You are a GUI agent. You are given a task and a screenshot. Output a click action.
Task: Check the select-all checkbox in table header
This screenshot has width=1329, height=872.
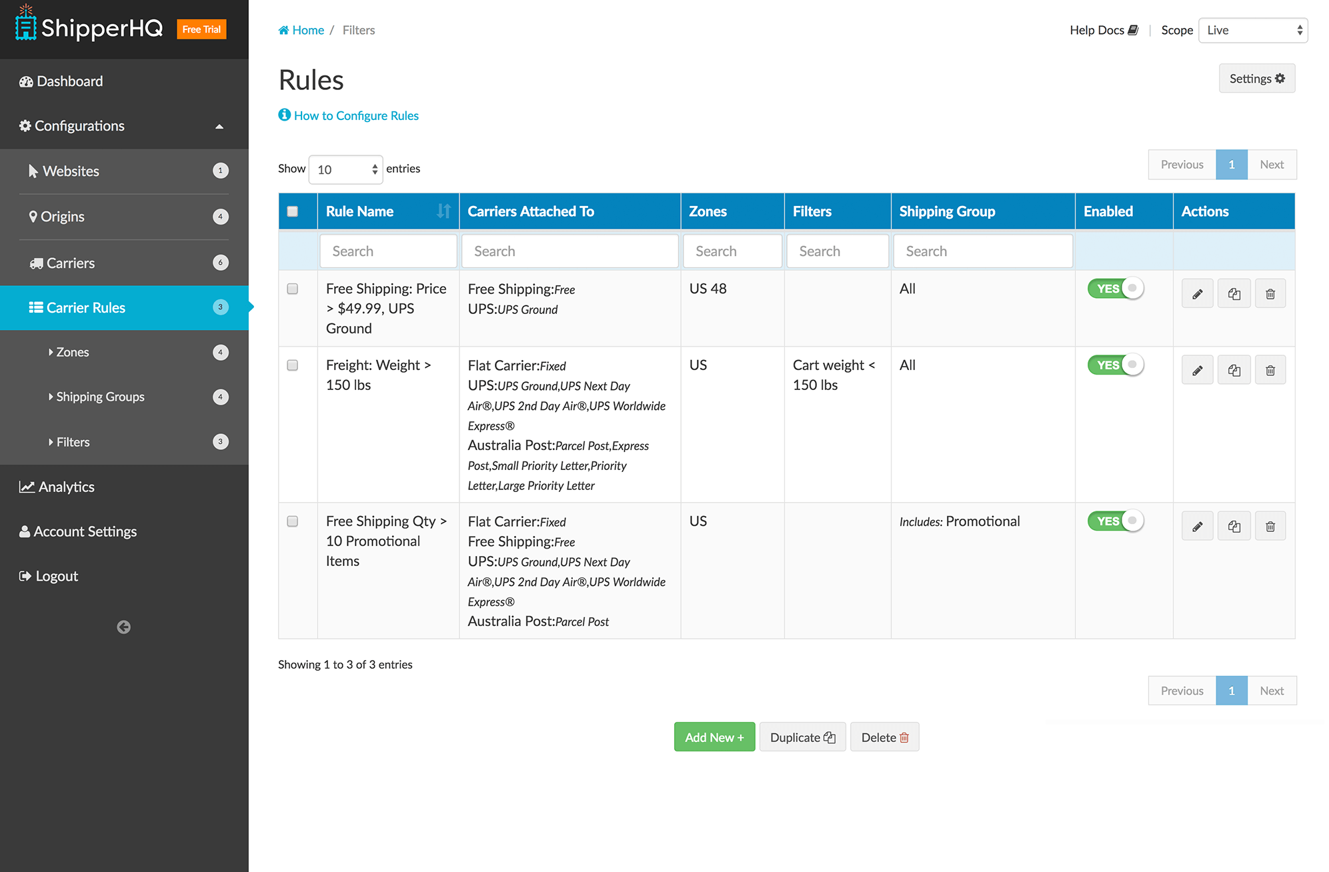point(292,210)
